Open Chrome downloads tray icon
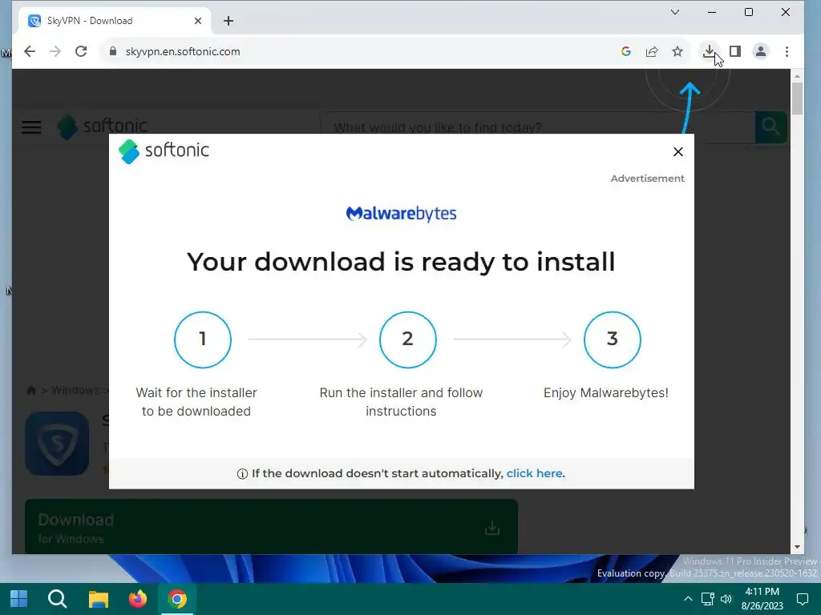Screen dimensions: 821x615 709,51
